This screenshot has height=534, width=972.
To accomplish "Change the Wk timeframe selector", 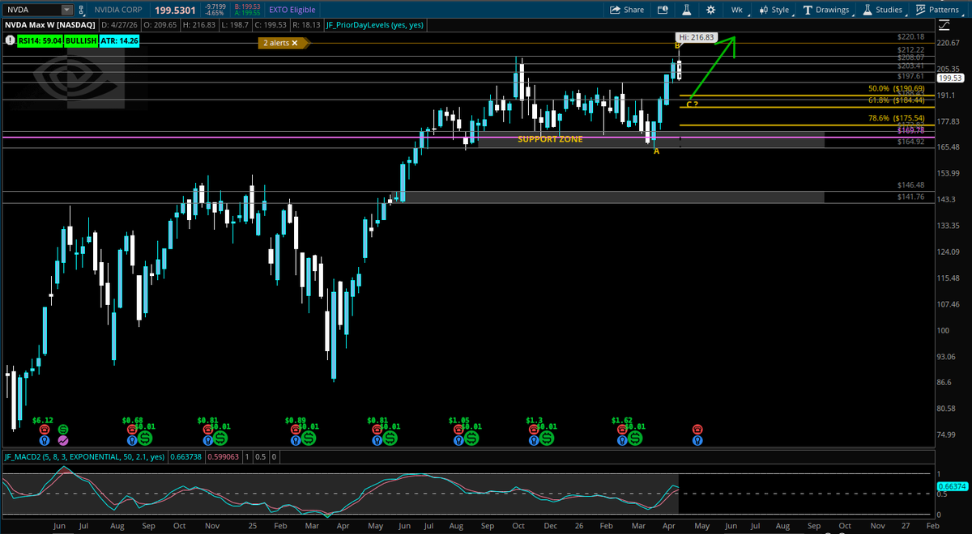I will click(x=736, y=10).
